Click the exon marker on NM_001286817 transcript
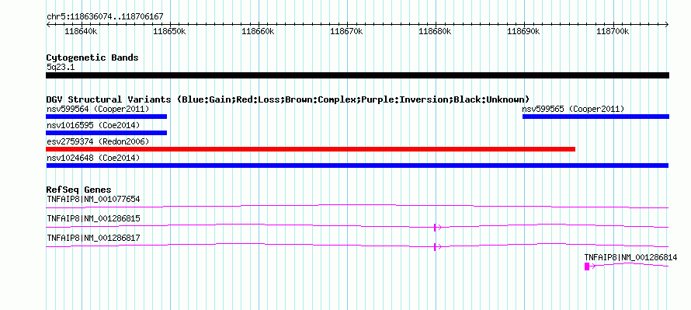Screen dimensions: 691x310 click(435, 246)
